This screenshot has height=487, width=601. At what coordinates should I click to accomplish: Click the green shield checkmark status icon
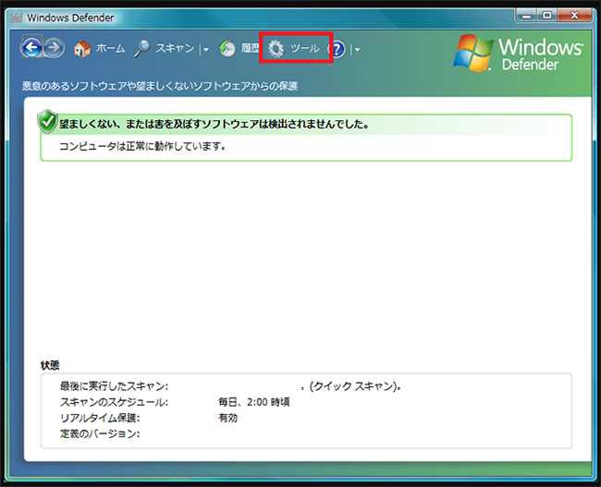[47, 121]
